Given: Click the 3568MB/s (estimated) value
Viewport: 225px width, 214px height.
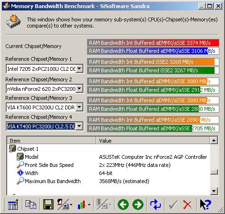Looking at the screenshot, I should click(124, 181).
